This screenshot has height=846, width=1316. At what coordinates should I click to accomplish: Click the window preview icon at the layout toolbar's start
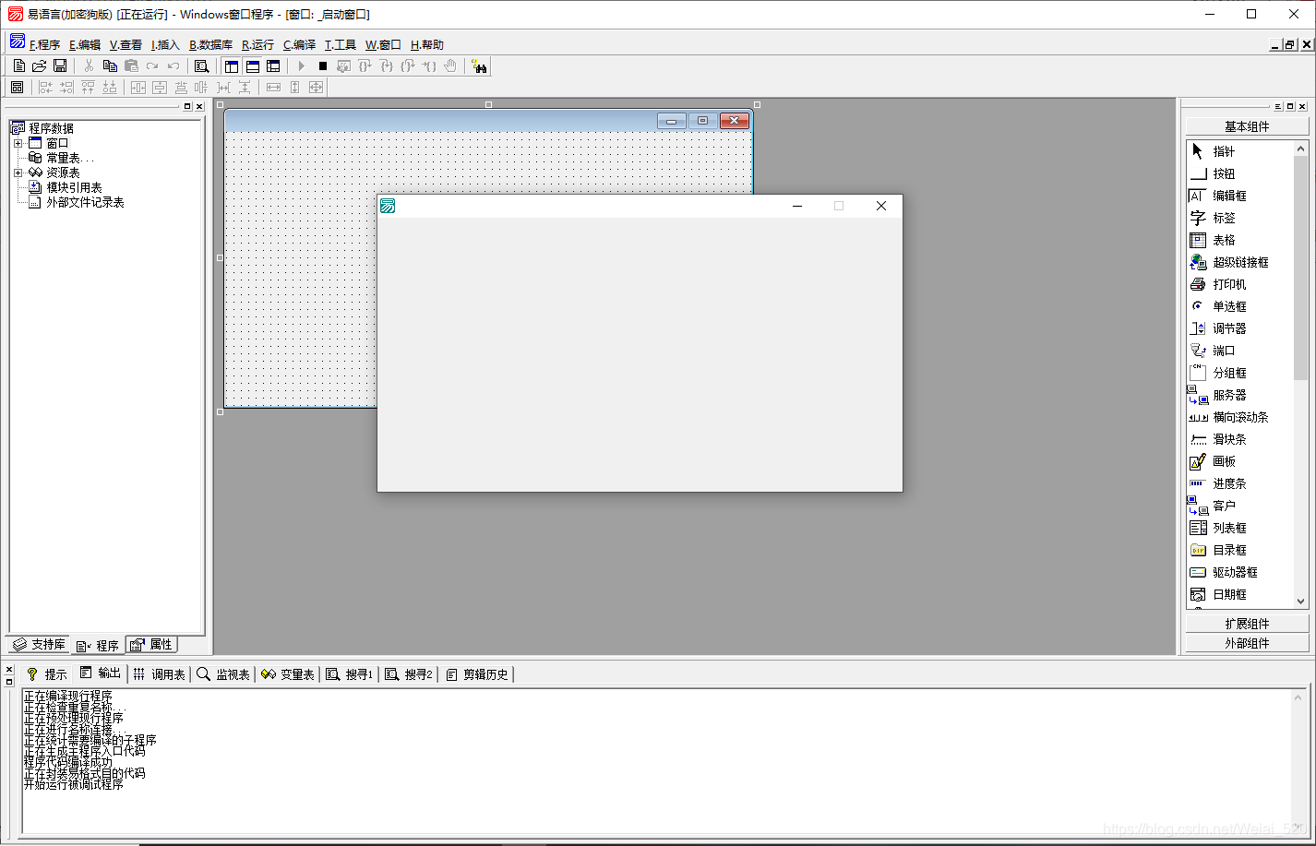pos(18,88)
